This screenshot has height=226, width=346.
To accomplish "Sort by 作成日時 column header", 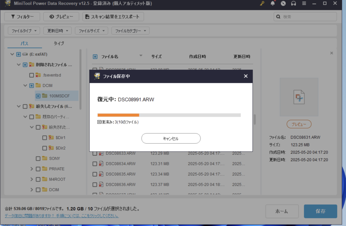I will tap(197, 56).
